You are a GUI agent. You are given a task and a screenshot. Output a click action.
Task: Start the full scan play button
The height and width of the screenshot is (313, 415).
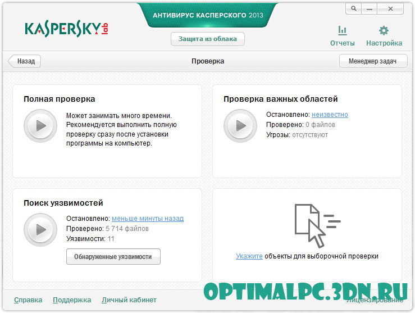coord(40,126)
